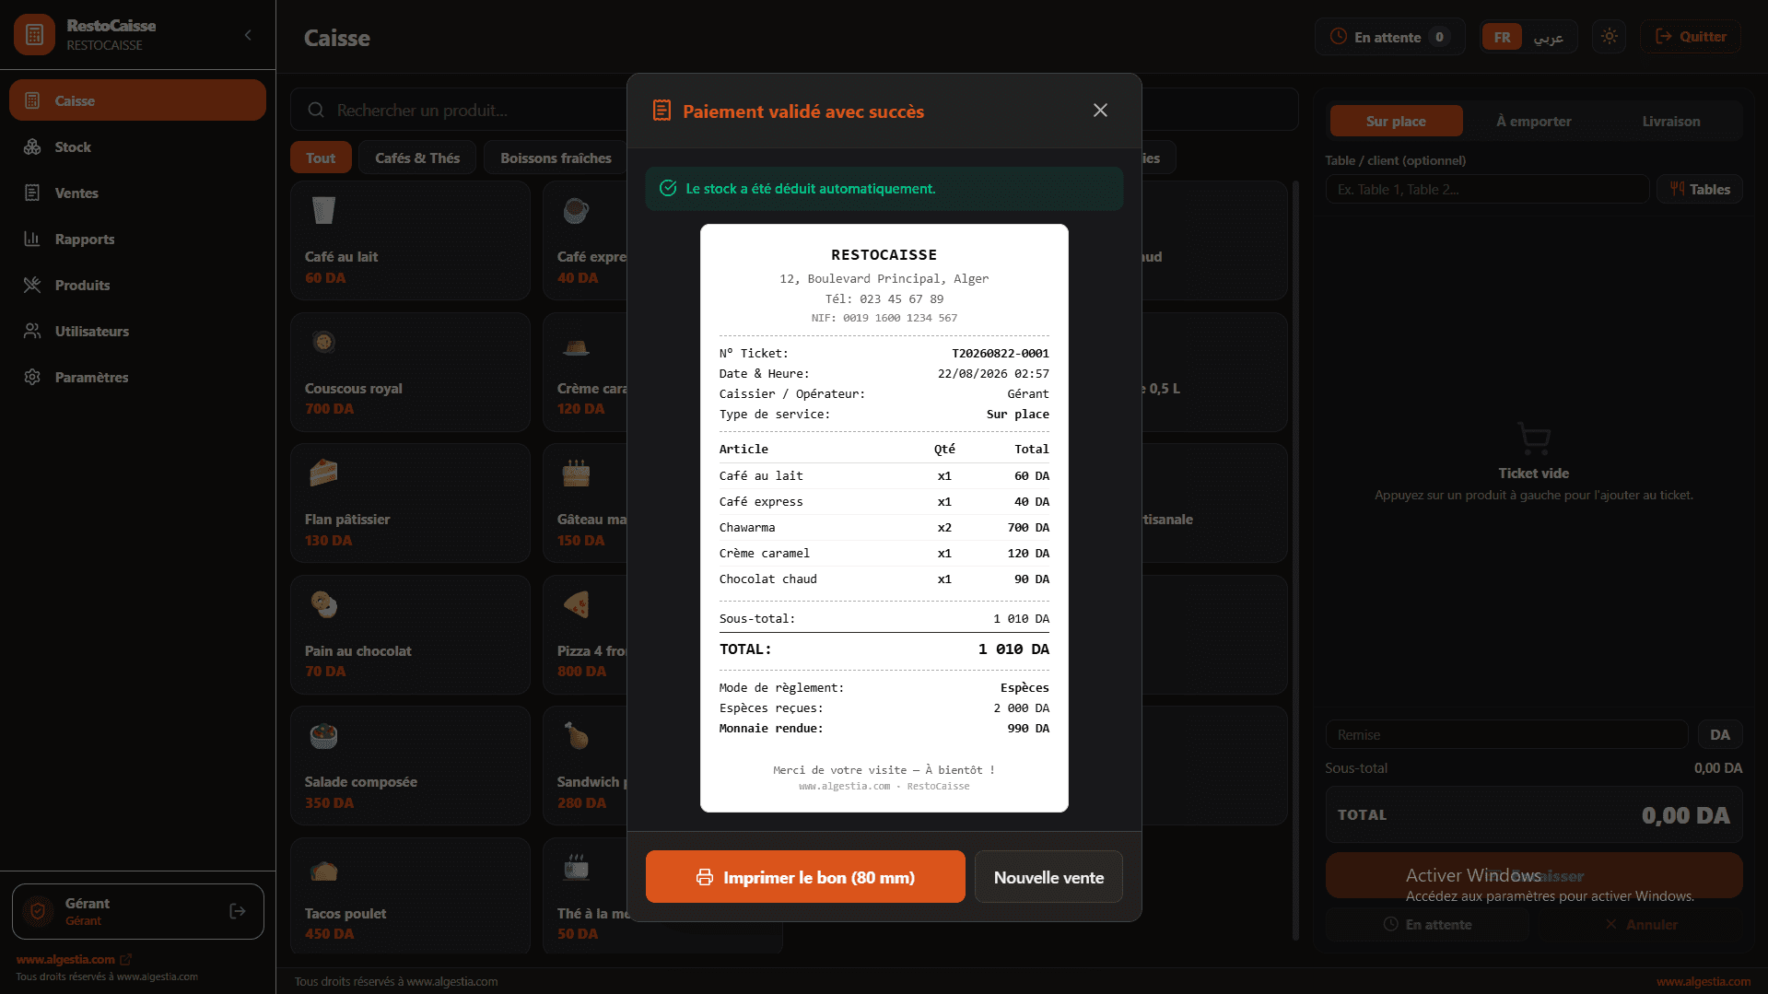Select the À emporter service tab
The height and width of the screenshot is (994, 1768).
[x=1533, y=122]
